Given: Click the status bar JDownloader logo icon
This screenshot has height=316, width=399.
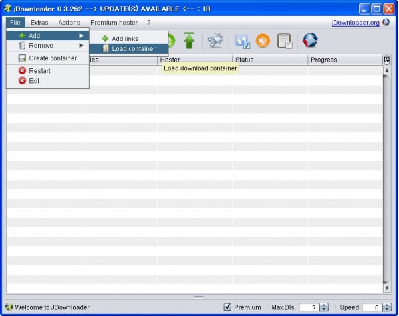Looking at the screenshot, I should click(9, 307).
